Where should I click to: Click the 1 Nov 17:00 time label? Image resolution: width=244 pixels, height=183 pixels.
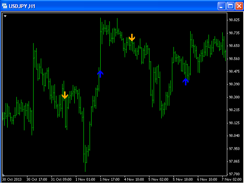[110, 180]
